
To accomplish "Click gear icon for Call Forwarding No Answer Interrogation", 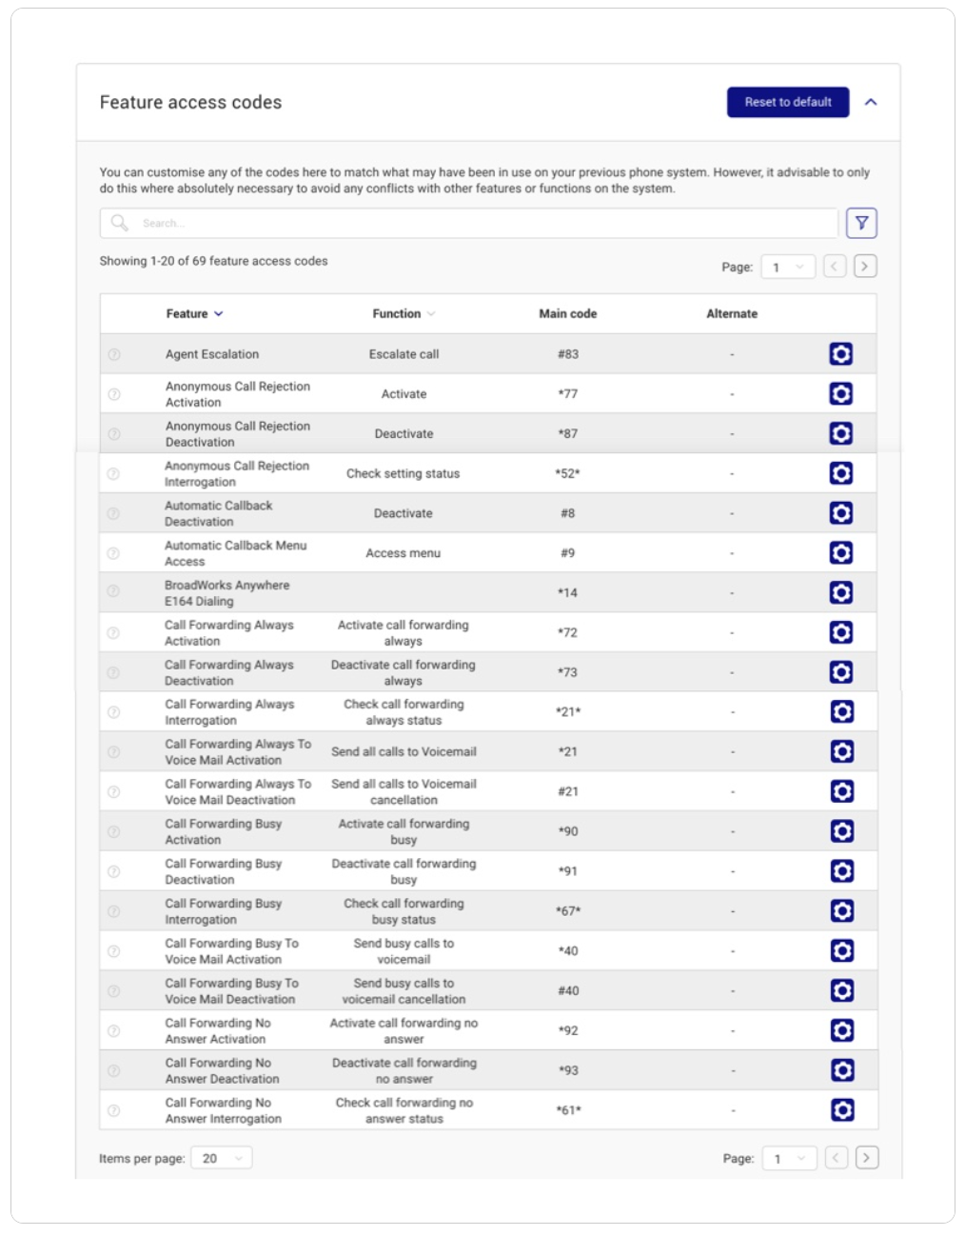I will pos(842,1109).
